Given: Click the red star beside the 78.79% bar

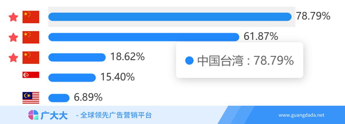Looking at the screenshot, I should coord(13,17).
